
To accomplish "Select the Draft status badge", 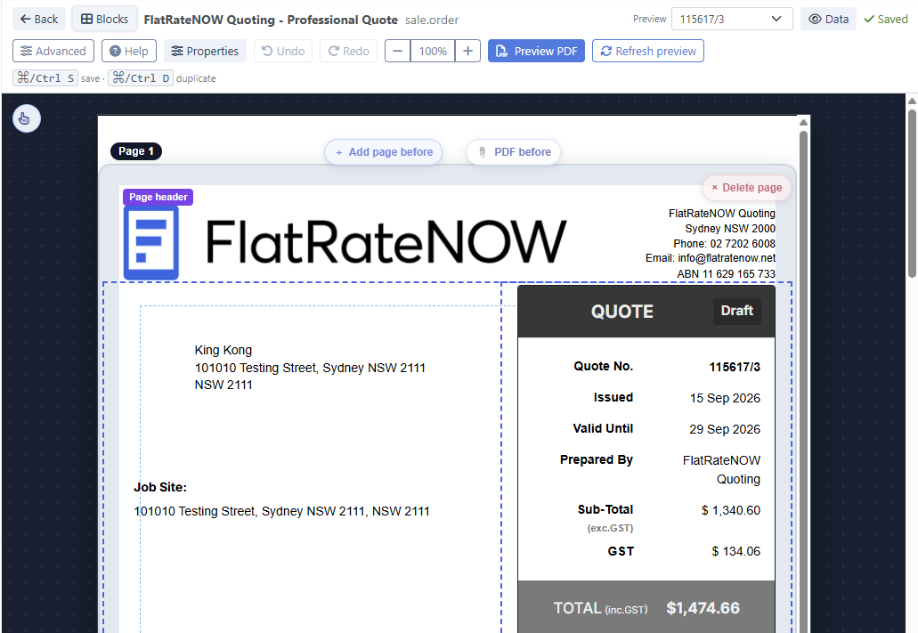I will 736,311.
